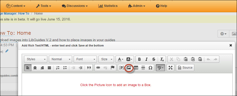This screenshot has width=237, height=96.
Task: Insert a block quote
Action: (89, 68)
